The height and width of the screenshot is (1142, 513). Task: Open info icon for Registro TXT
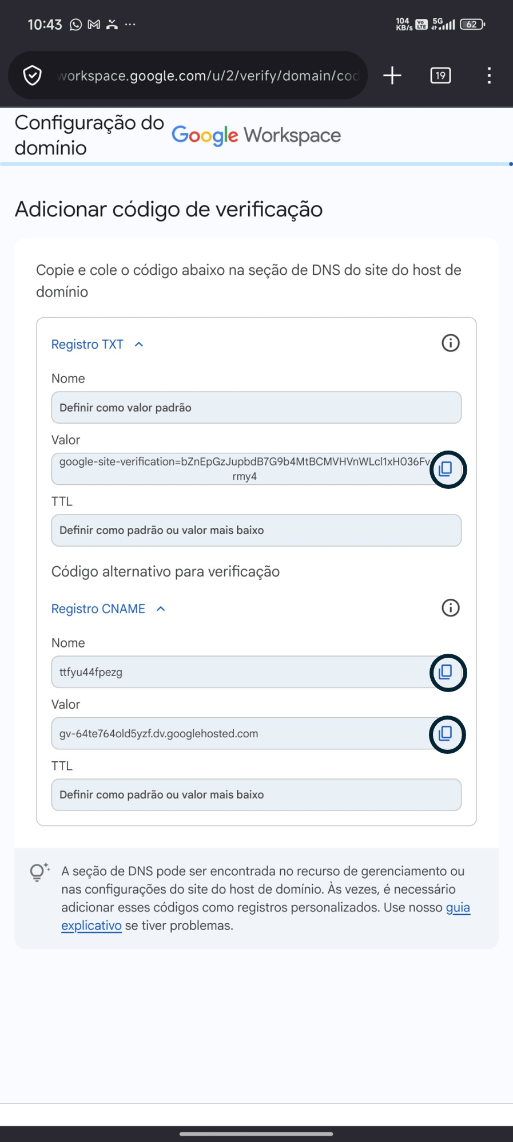[451, 343]
